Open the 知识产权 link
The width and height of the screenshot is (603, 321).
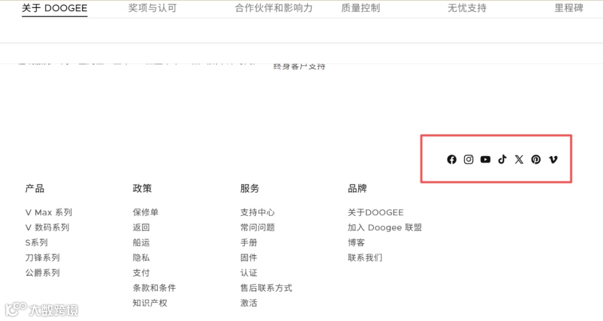150,303
